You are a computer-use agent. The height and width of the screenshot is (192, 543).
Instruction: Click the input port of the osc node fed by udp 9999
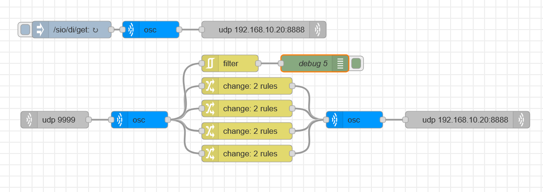[x=111, y=120]
